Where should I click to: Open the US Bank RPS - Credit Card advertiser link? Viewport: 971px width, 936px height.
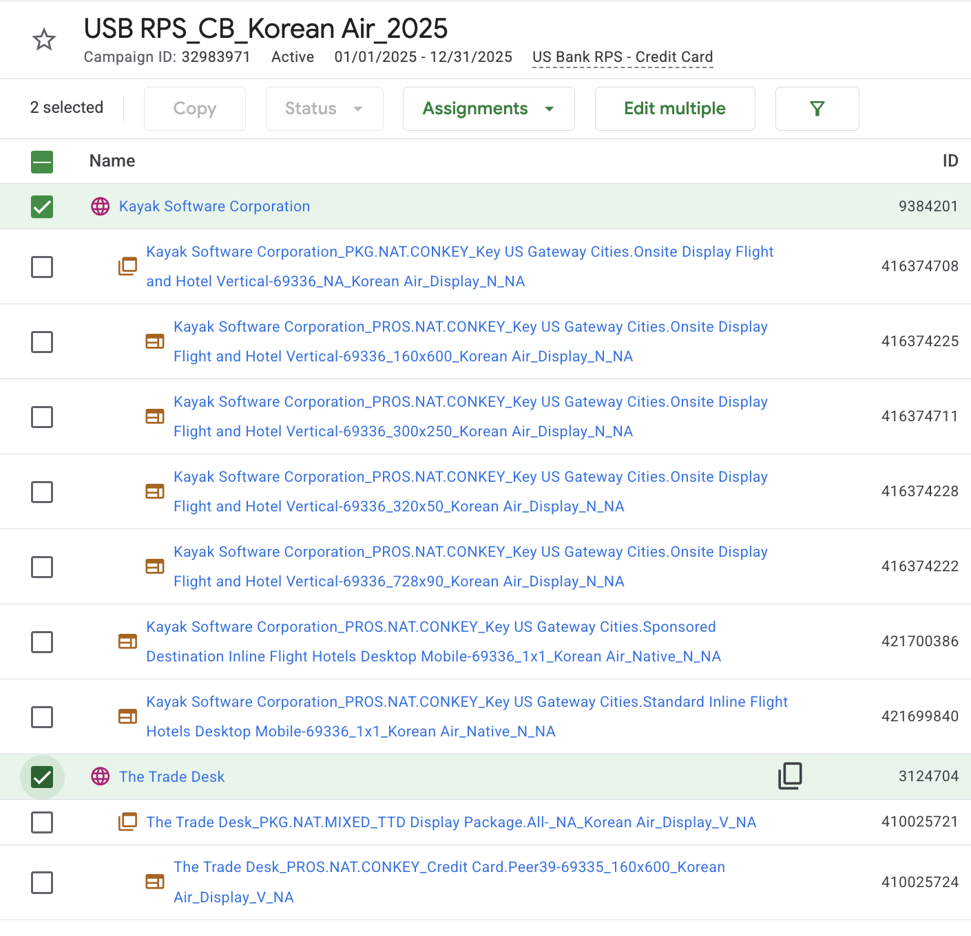623,57
